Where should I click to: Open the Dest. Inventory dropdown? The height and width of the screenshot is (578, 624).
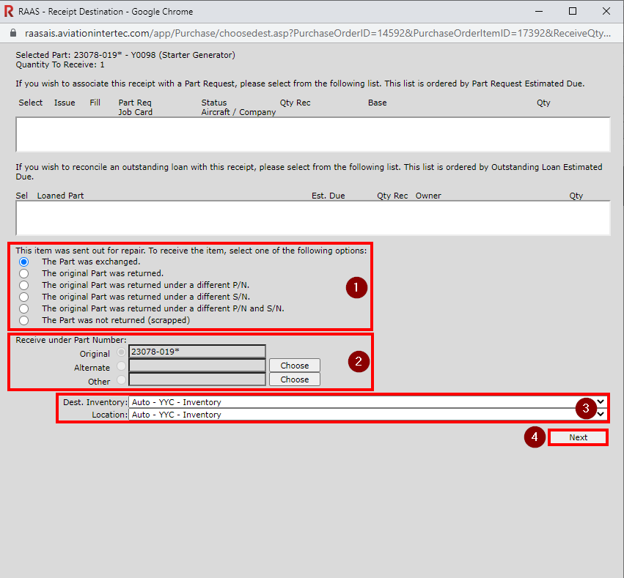click(x=600, y=401)
